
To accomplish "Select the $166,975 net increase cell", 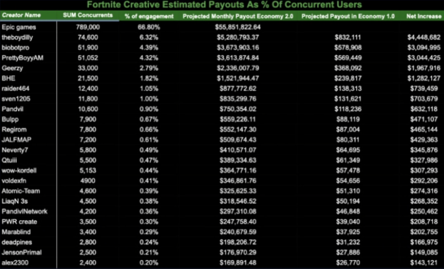I will coord(424,242).
